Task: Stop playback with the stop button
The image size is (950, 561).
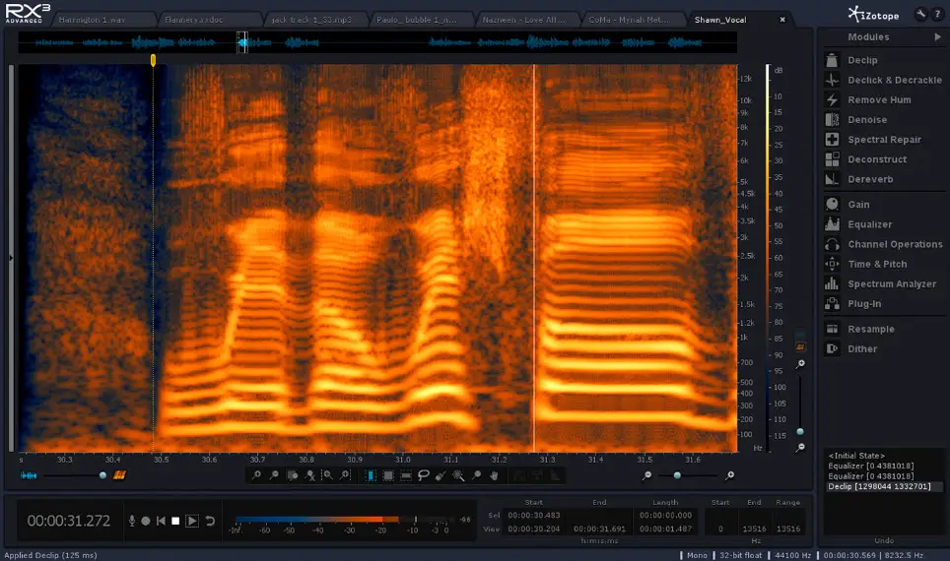Action: [x=175, y=521]
